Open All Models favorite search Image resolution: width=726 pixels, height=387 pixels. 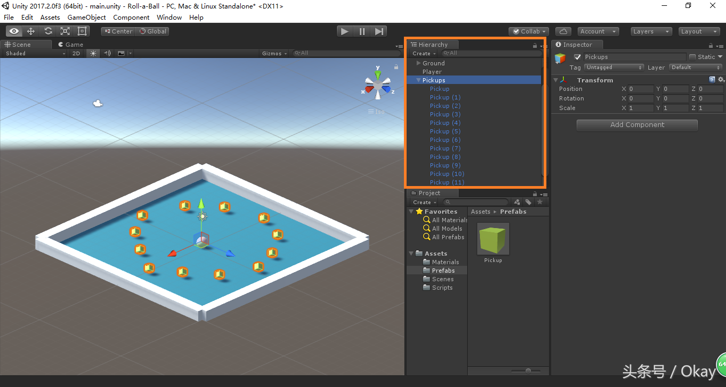tap(443, 229)
